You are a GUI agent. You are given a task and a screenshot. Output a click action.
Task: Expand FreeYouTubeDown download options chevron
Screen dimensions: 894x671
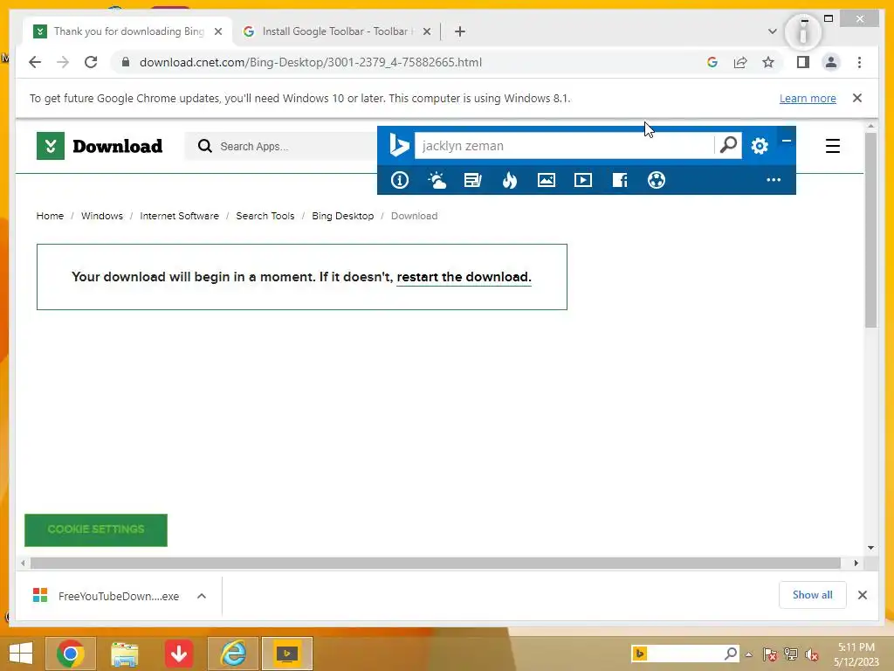click(202, 596)
